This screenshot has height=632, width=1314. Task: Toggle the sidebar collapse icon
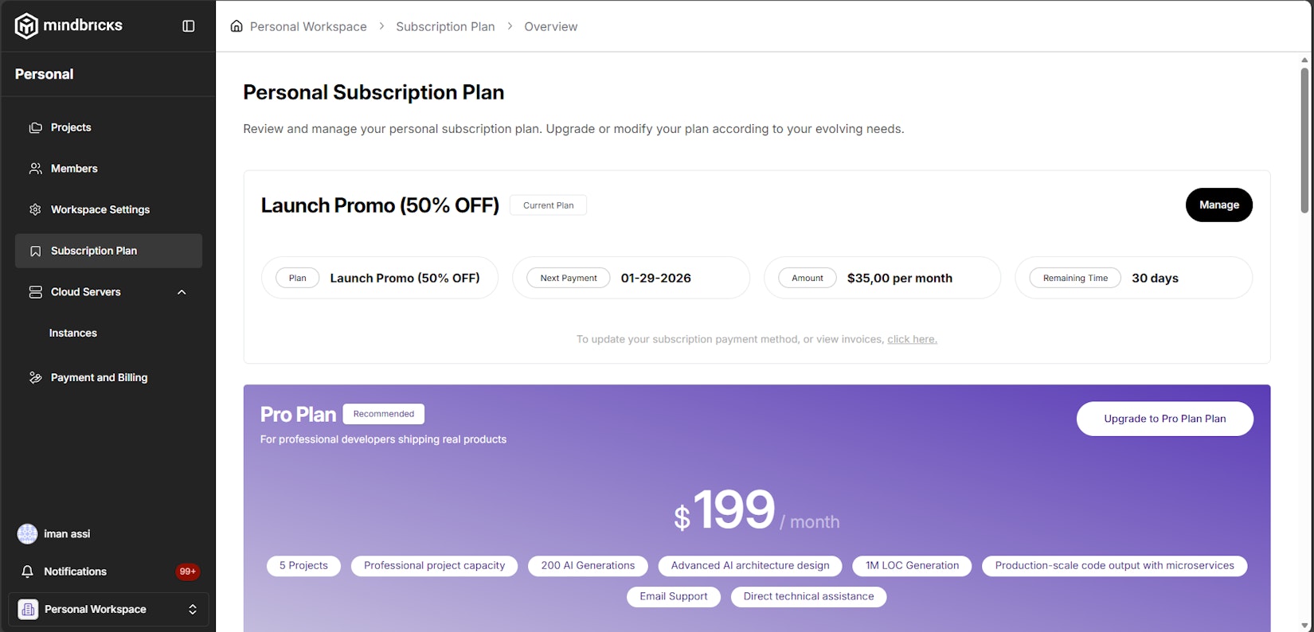click(x=189, y=26)
